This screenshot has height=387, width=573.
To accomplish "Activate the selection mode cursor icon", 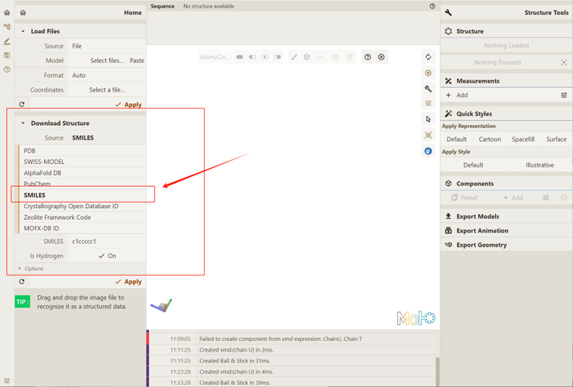I will coord(429,119).
